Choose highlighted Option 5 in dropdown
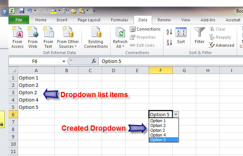The image size is (243, 156). tap(163, 140)
